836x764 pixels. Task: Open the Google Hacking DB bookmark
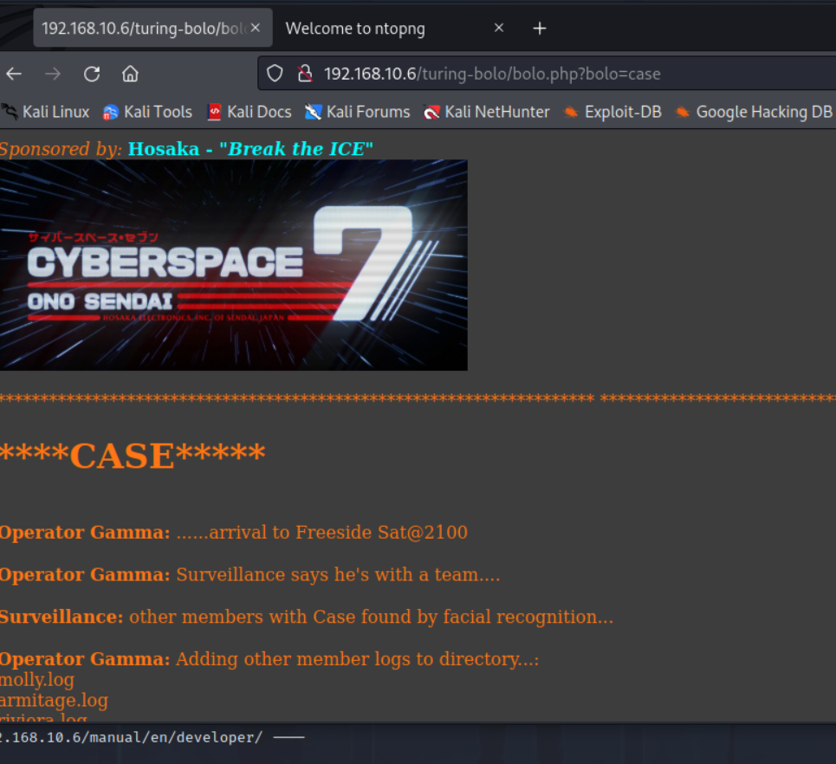(754, 112)
